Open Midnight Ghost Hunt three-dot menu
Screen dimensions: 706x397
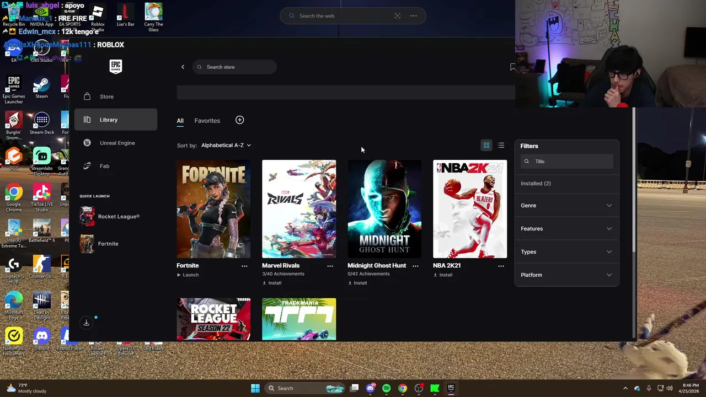coord(415,266)
